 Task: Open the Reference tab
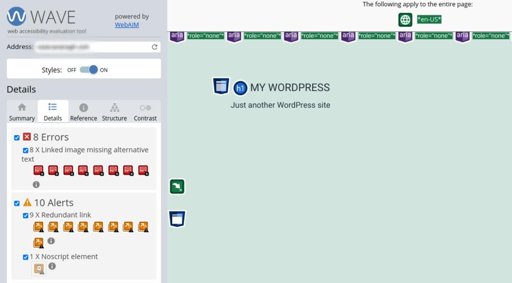(84, 112)
